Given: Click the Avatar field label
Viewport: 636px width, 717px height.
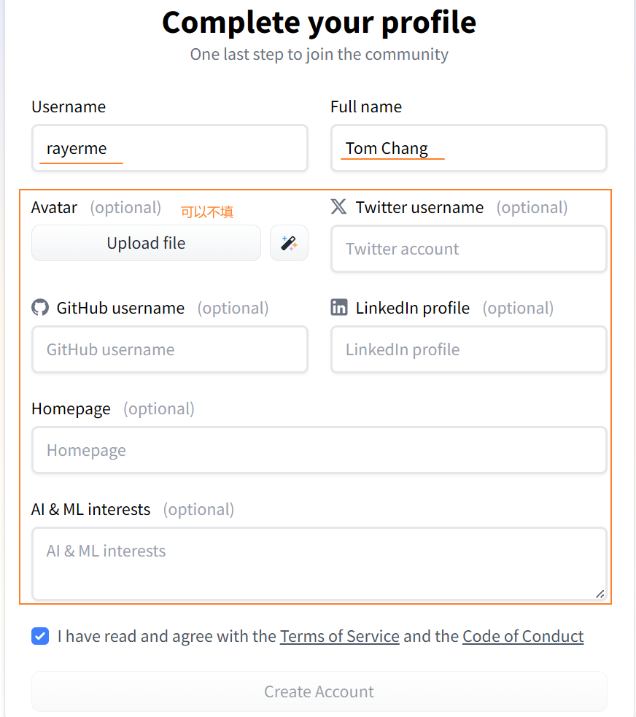Looking at the screenshot, I should point(54,207).
